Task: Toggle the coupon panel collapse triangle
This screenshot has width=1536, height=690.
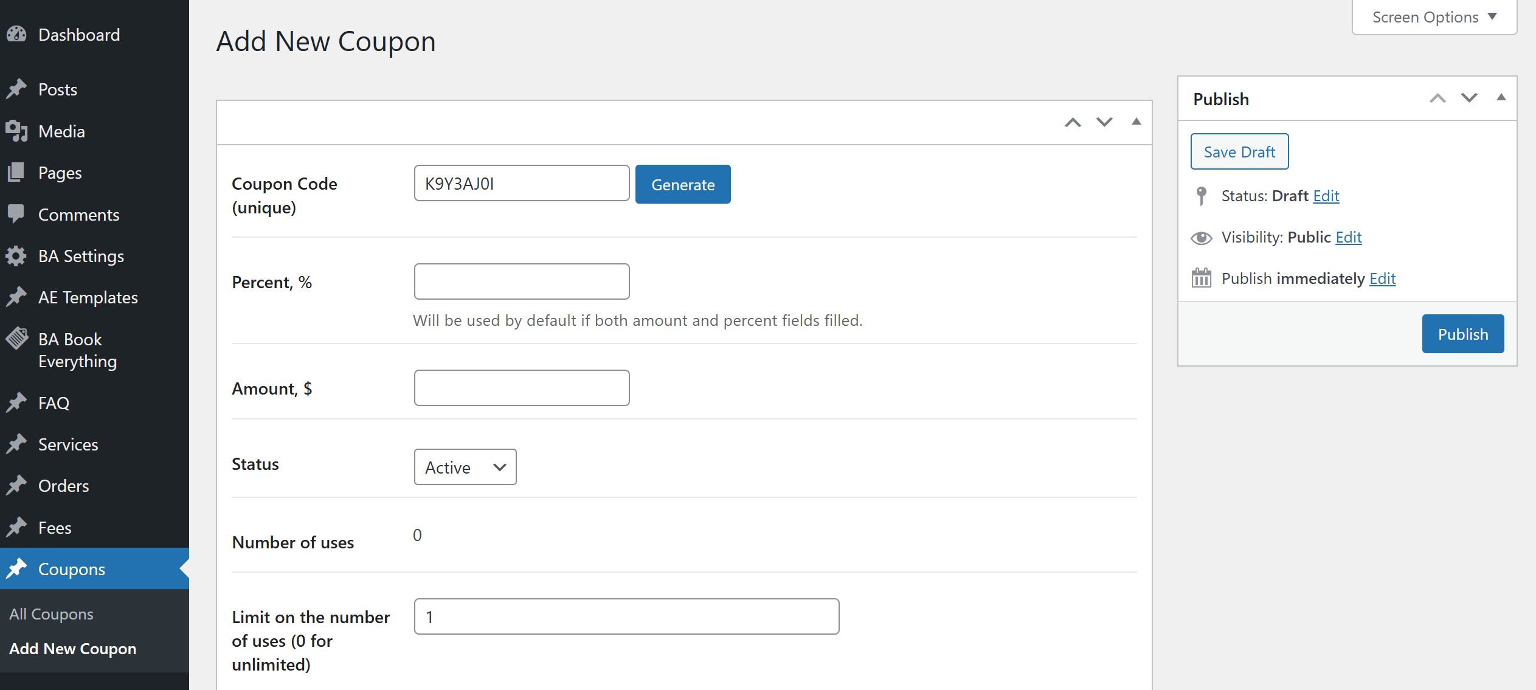Action: [x=1136, y=122]
